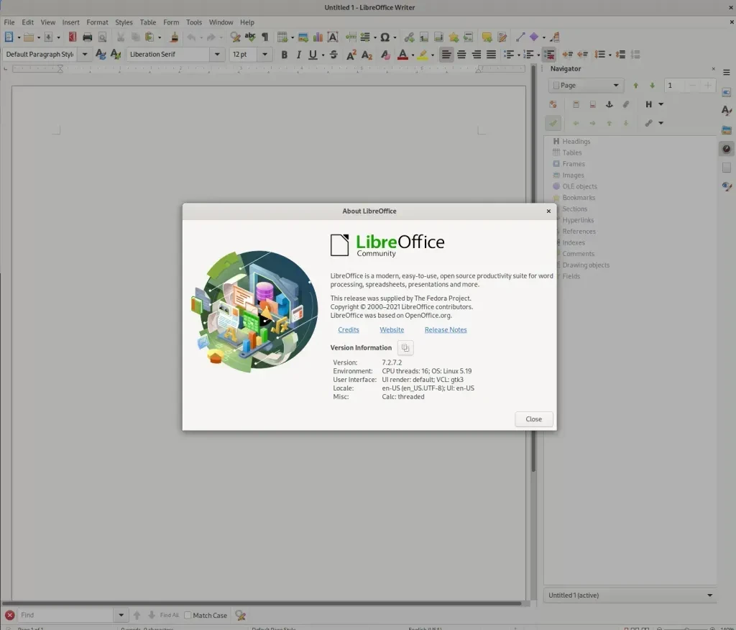Open the Untitled 1 (active) document dropdown
736x630 pixels.
coord(710,595)
